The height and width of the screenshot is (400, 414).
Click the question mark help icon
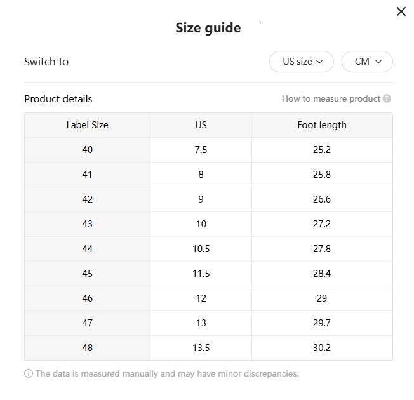point(387,98)
